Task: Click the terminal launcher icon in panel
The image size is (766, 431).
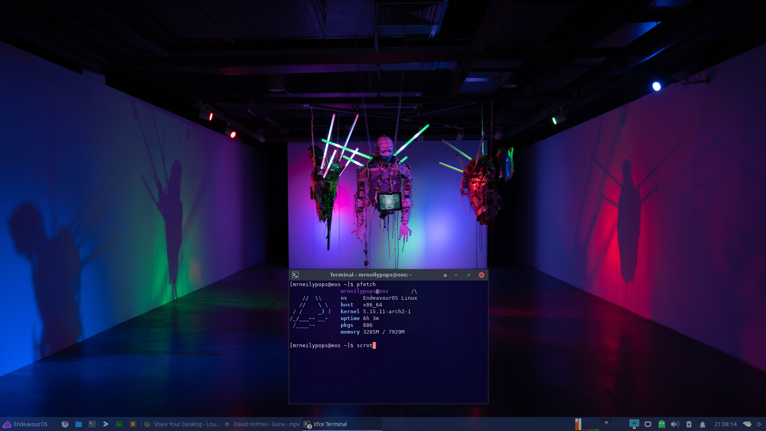Action: pyautogui.click(x=92, y=424)
